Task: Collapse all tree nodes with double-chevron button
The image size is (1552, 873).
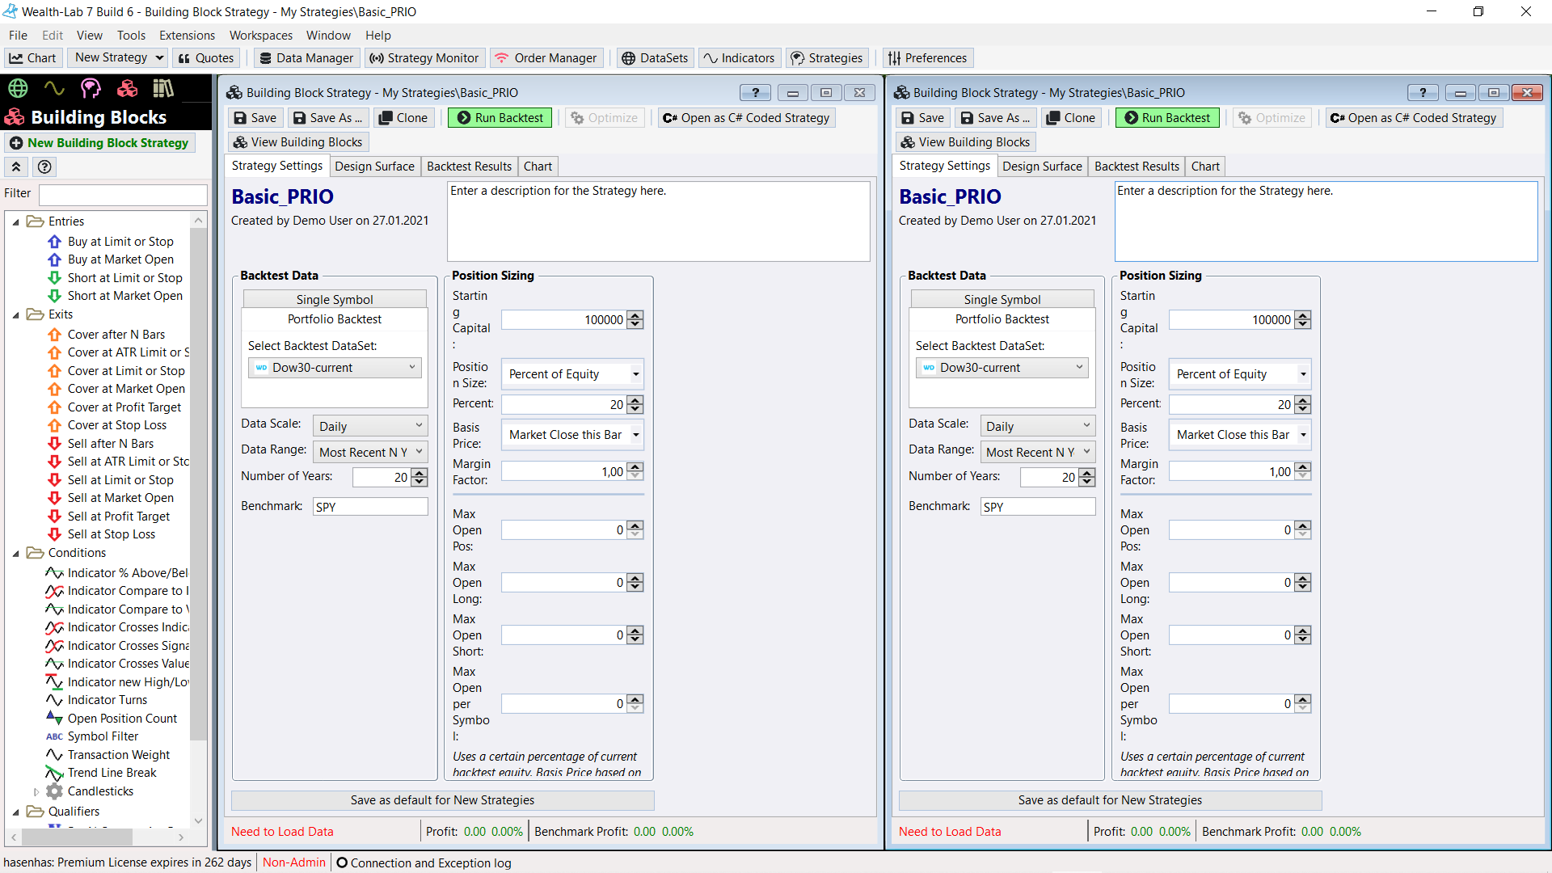Action: point(16,167)
